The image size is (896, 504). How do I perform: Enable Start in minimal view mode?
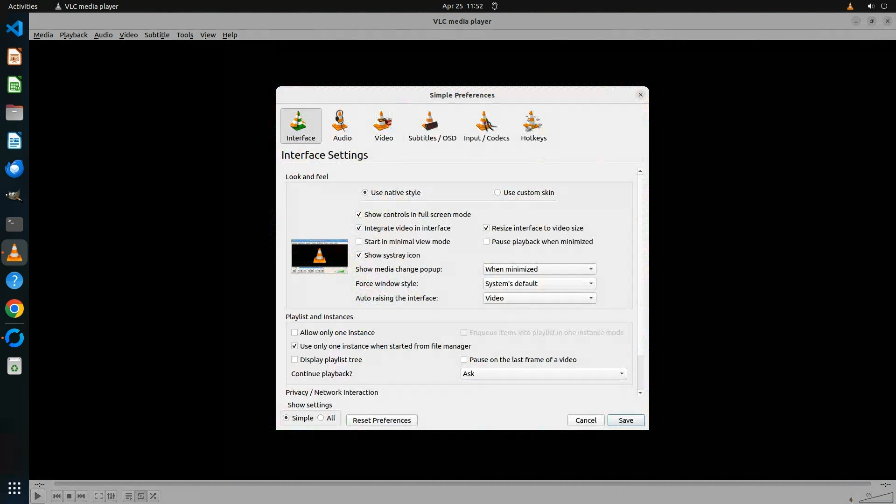pyautogui.click(x=359, y=242)
